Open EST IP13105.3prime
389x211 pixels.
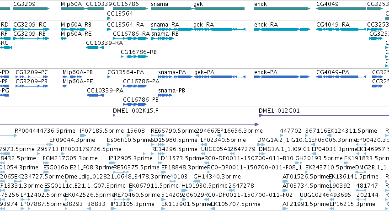tap(132, 204)
